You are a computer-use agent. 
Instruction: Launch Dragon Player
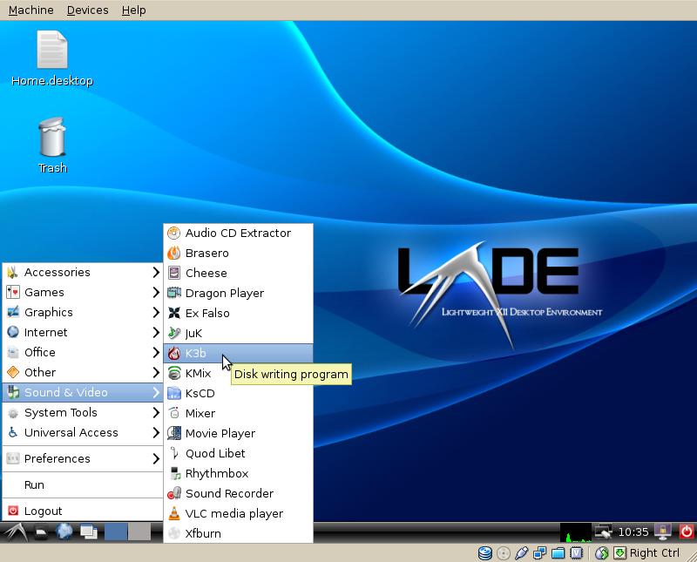click(x=238, y=293)
